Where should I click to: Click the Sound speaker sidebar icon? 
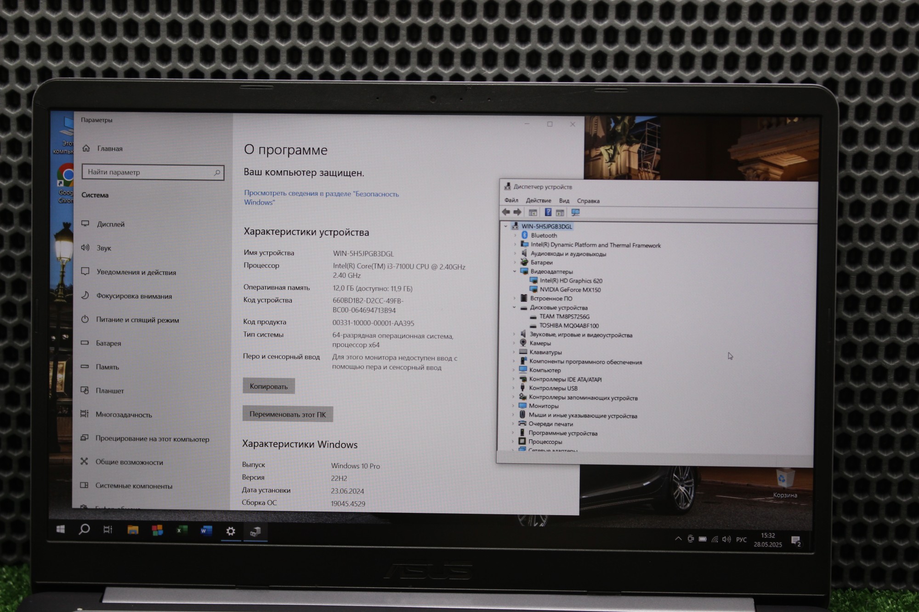click(85, 247)
